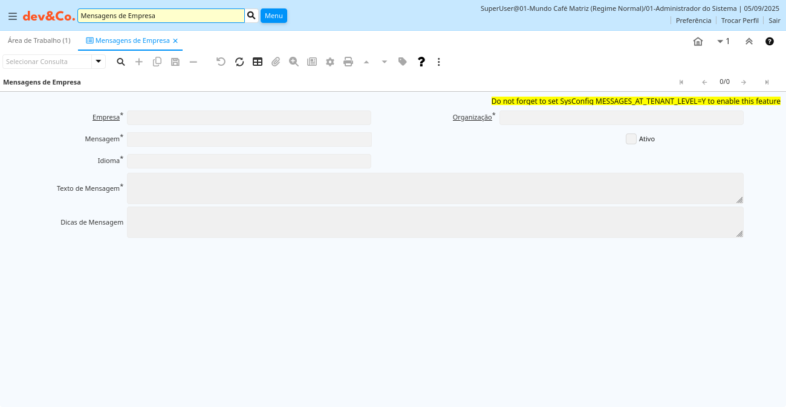Close the Mensagens de Empresa tab
Image resolution: width=786 pixels, height=407 pixels.
click(x=175, y=41)
